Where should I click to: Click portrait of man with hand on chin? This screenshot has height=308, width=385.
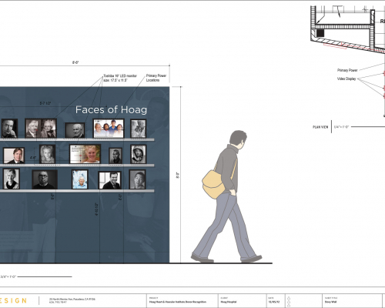[9, 129]
